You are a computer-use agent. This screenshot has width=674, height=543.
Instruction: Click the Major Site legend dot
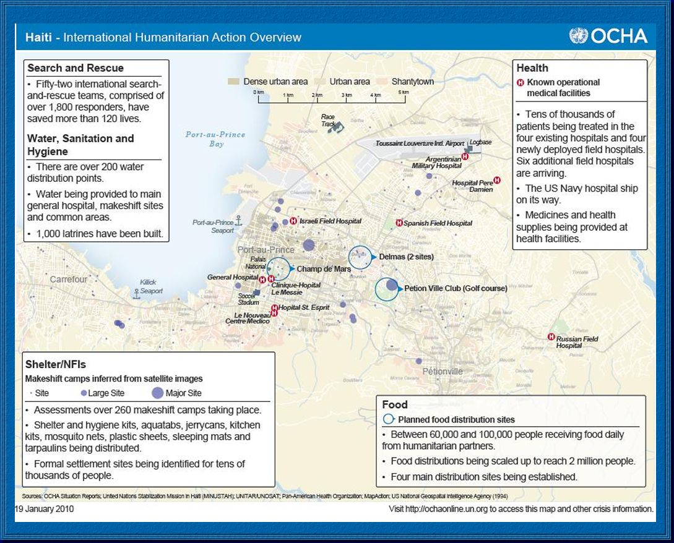point(158,393)
